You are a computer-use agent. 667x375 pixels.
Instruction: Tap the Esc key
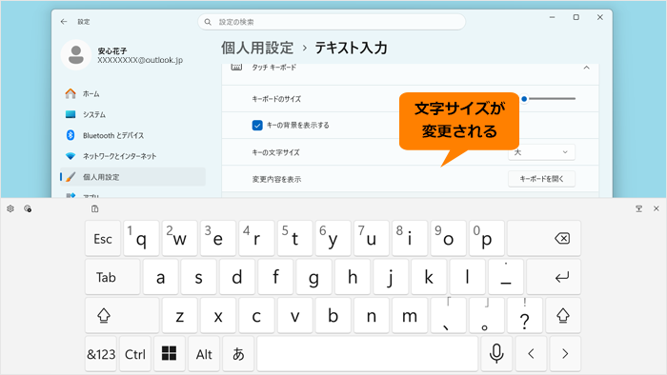103,238
